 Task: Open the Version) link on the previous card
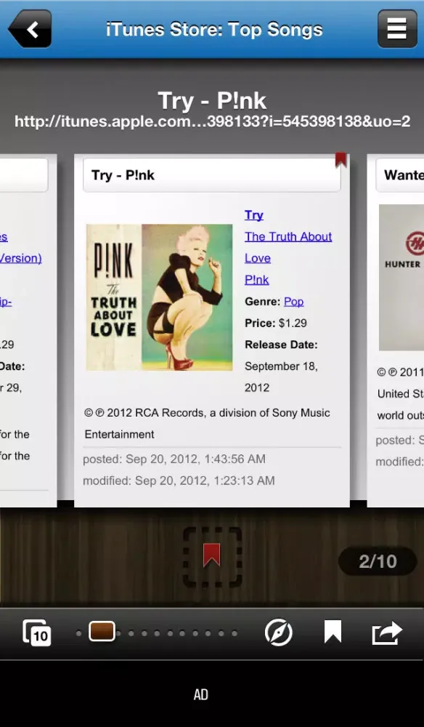[x=20, y=258]
